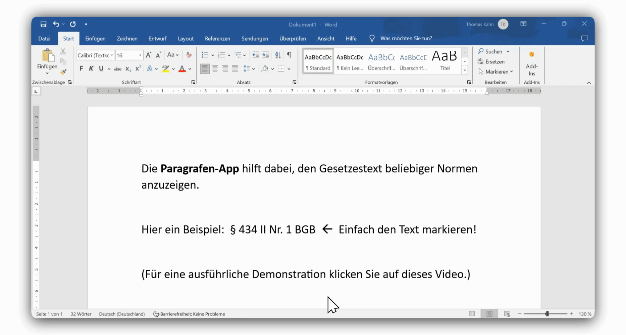Toggle subscript formatting
The height and width of the screenshot is (335, 626).
[128, 69]
